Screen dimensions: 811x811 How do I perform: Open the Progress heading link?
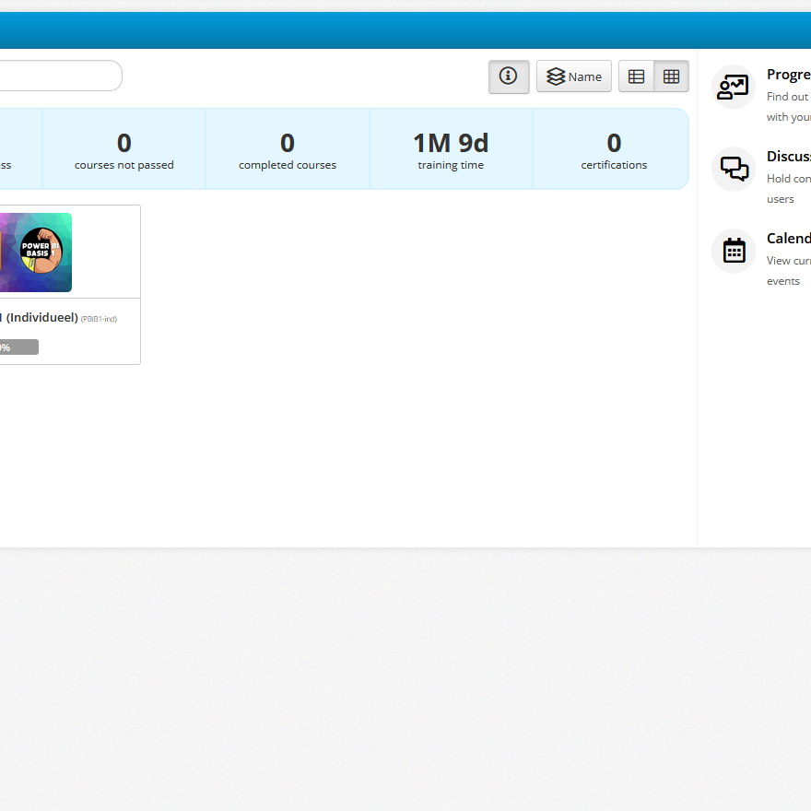pos(789,75)
